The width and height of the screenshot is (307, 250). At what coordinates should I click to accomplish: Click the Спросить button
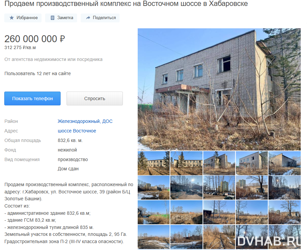(x=95, y=98)
